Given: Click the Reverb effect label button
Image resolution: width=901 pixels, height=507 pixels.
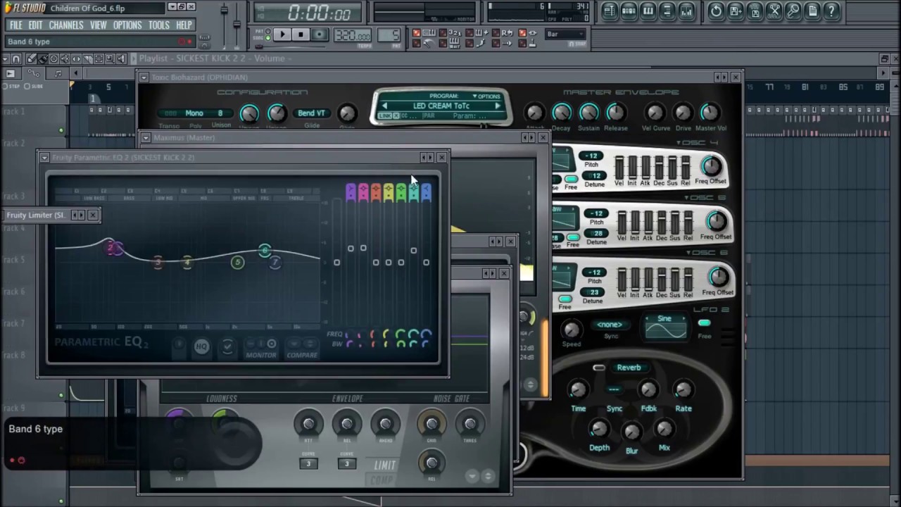Looking at the screenshot, I should [x=629, y=368].
